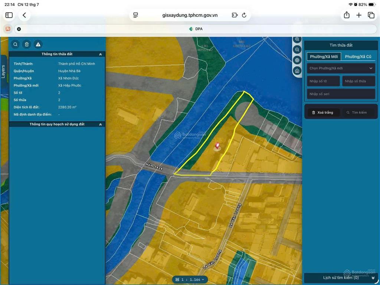The height and width of the screenshot is (285, 380).
Task: Switch to Phường/Xã Mới tab
Action: 324,56
